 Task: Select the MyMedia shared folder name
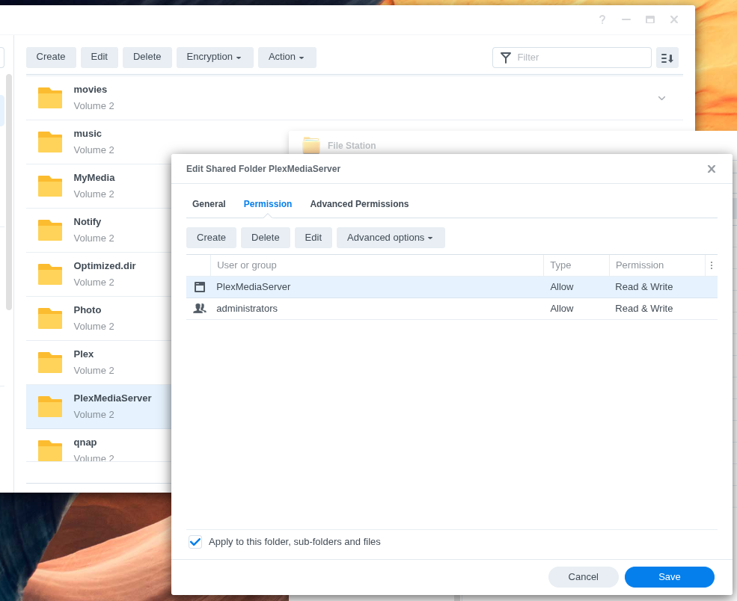(94, 178)
